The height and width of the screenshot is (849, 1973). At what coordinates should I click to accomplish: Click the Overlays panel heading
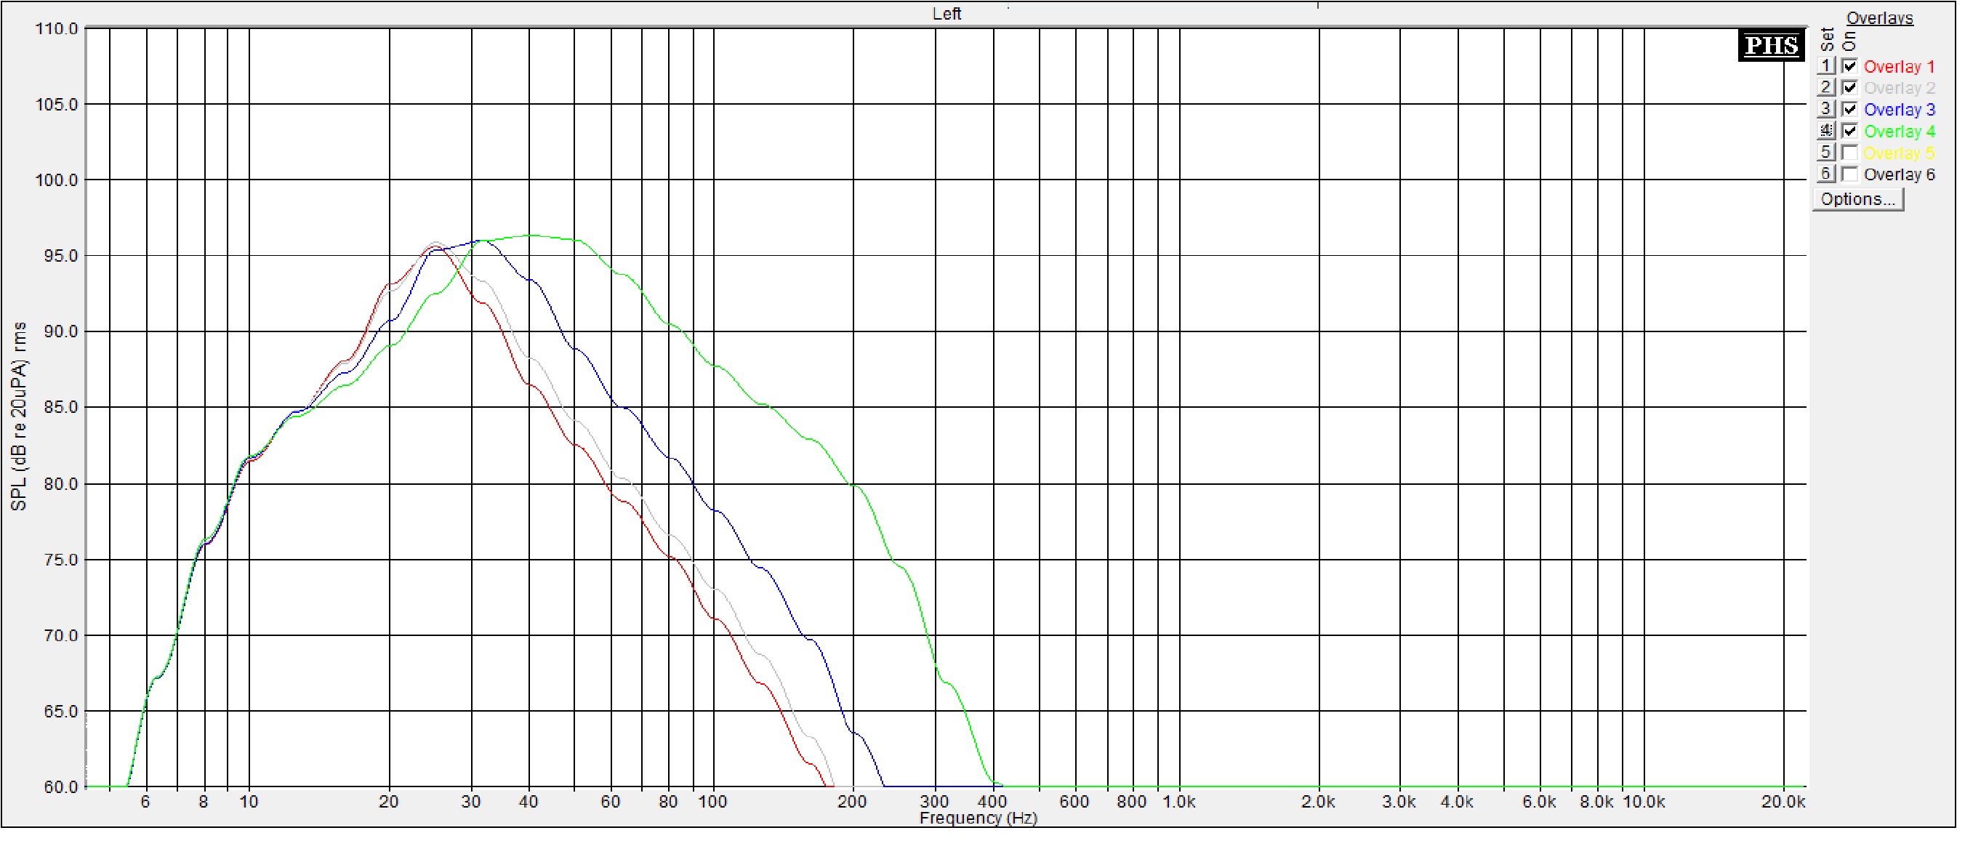coord(1878,17)
